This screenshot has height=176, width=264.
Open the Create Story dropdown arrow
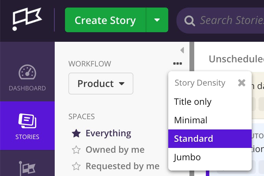click(157, 20)
